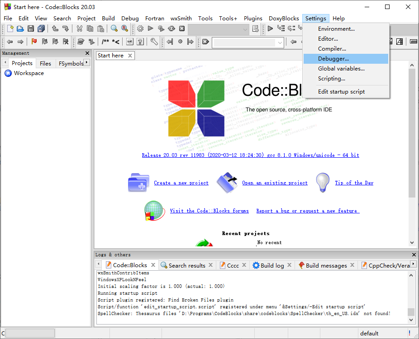Viewport: 419px width, 339px height.
Task: Click the Replace magnifier icon
Action: click(124, 28)
